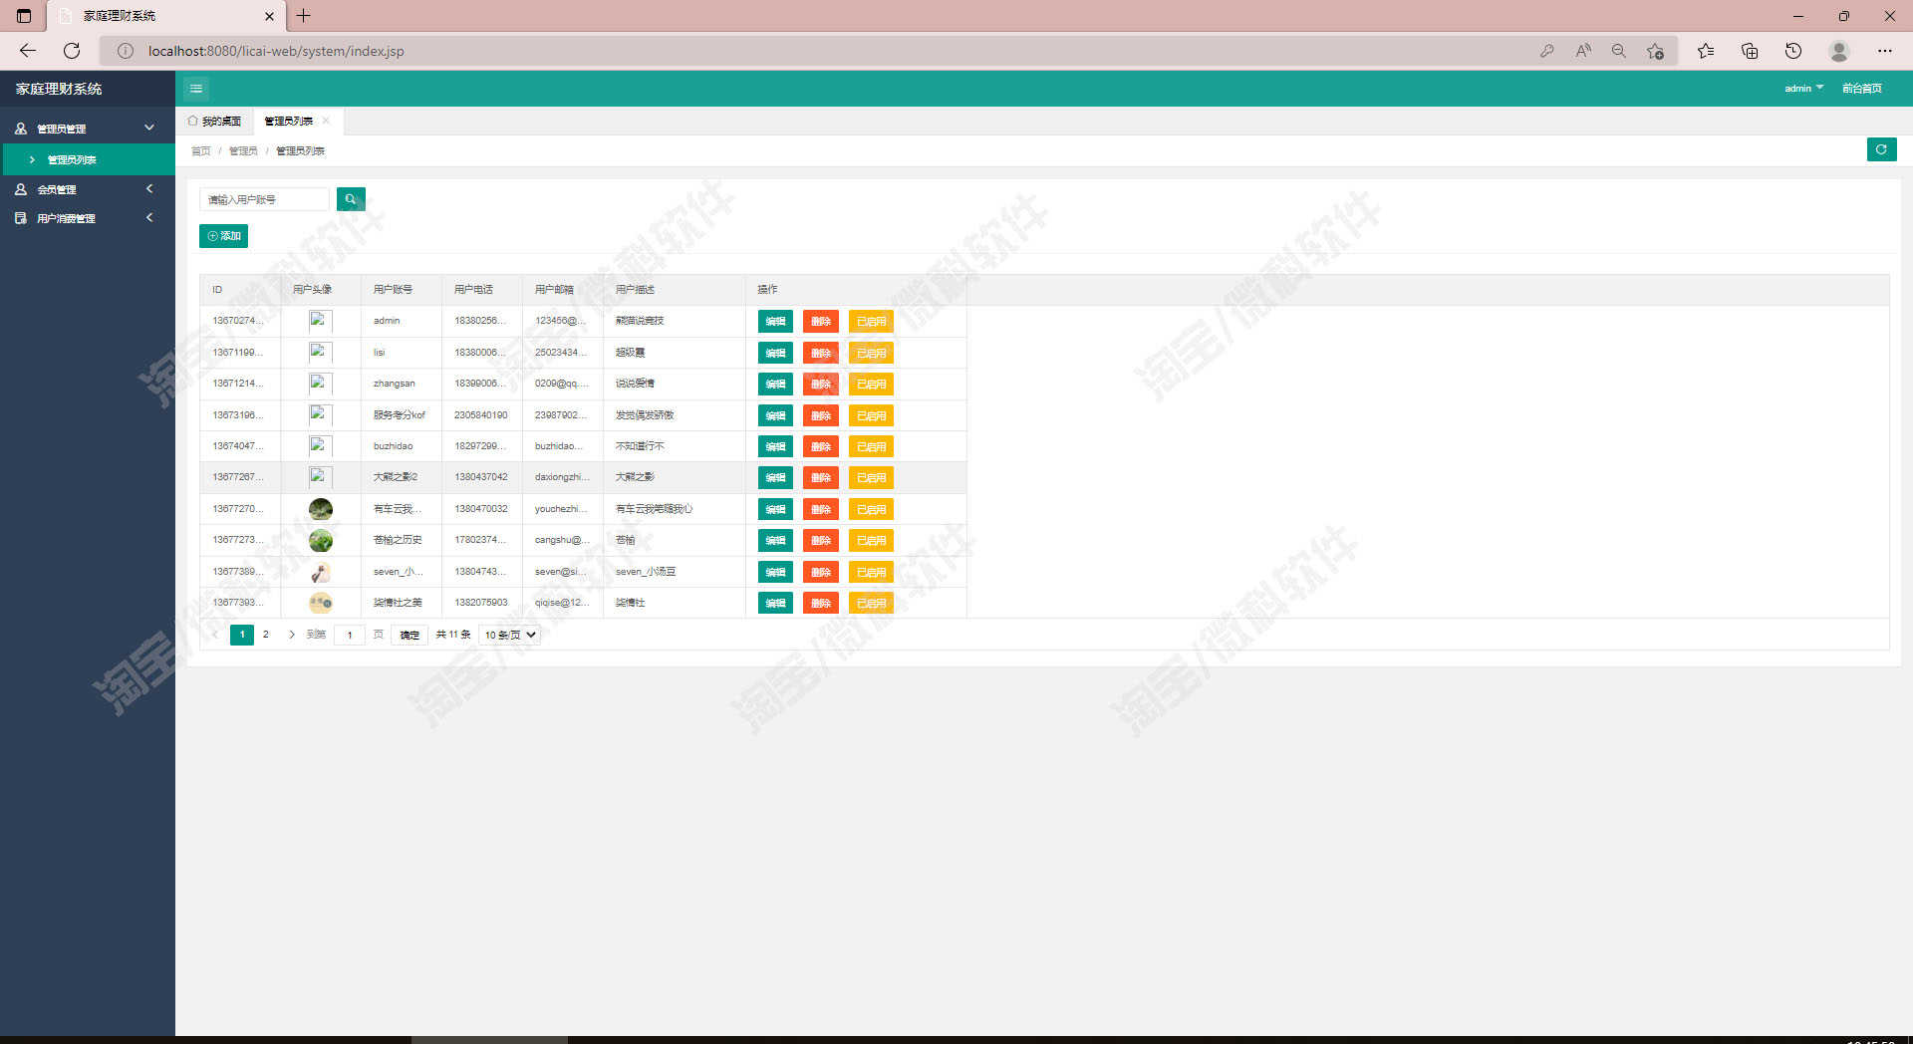Click the password key icon in the address bar
This screenshot has height=1044, width=1913.
point(1547,51)
